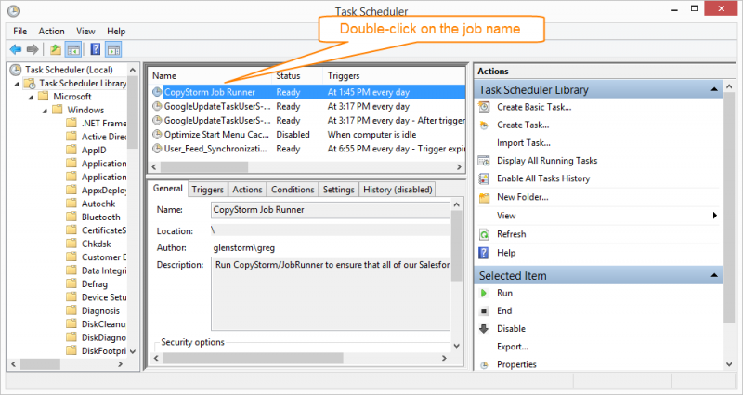The height and width of the screenshot is (395, 743).
Task: Click the Create Task icon
Action: click(484, 125)
